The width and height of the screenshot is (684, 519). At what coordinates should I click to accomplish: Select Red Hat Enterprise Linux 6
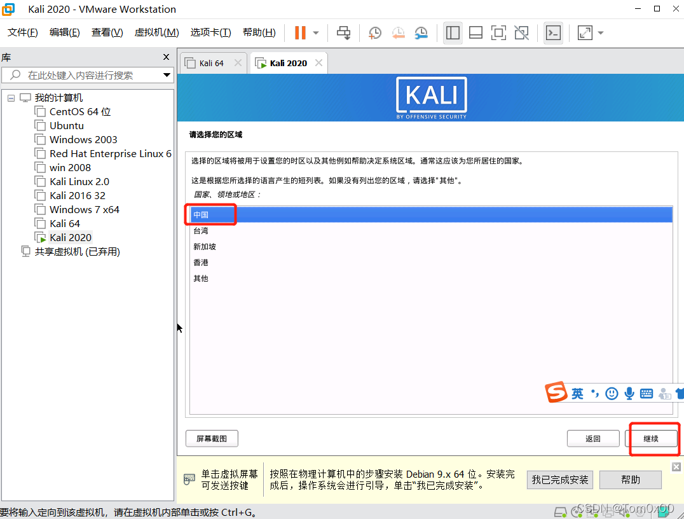(x=111, y=154)
